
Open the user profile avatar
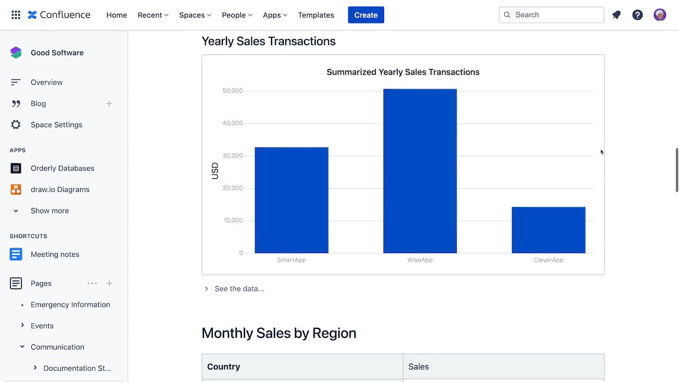[660, 15]
